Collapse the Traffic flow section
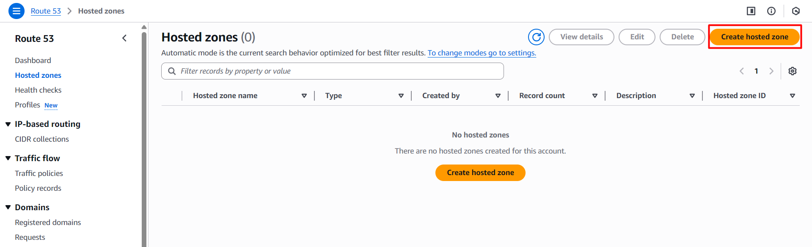The height and width of the screenshot is (247, 812). 8,158
